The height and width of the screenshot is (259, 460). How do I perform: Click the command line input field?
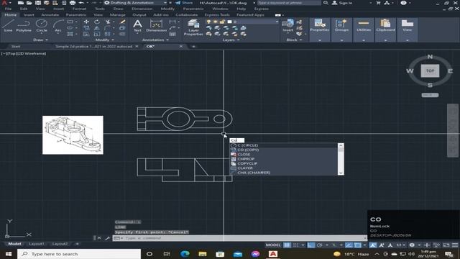click(239, 238)
